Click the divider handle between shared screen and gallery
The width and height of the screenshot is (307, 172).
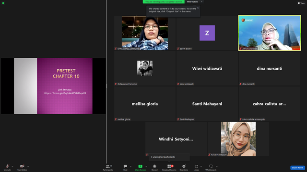point(106,86)
